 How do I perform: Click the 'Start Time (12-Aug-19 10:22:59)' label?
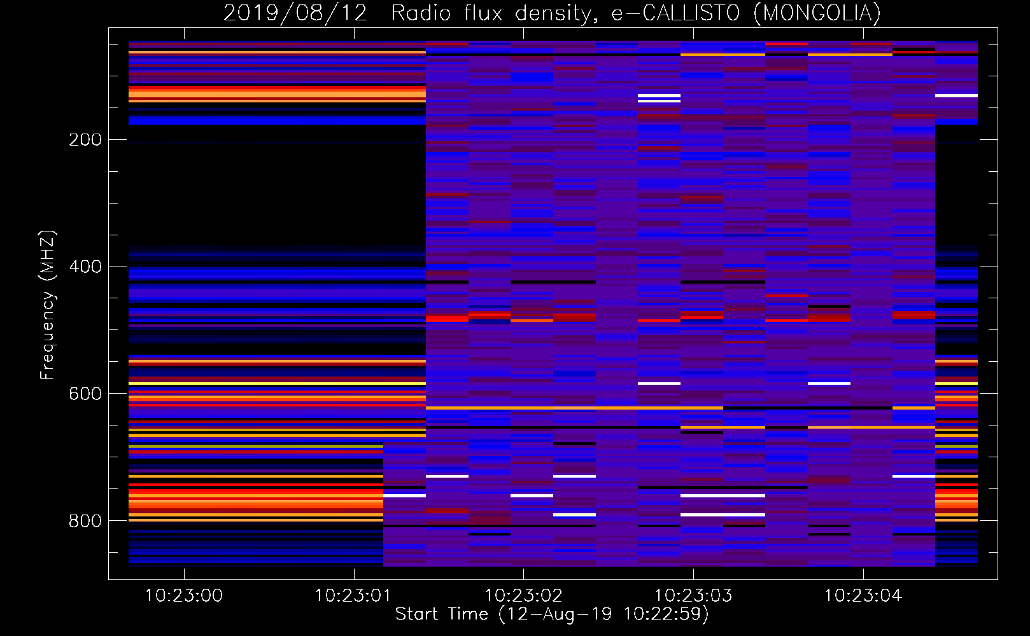[x=552, y=614]
